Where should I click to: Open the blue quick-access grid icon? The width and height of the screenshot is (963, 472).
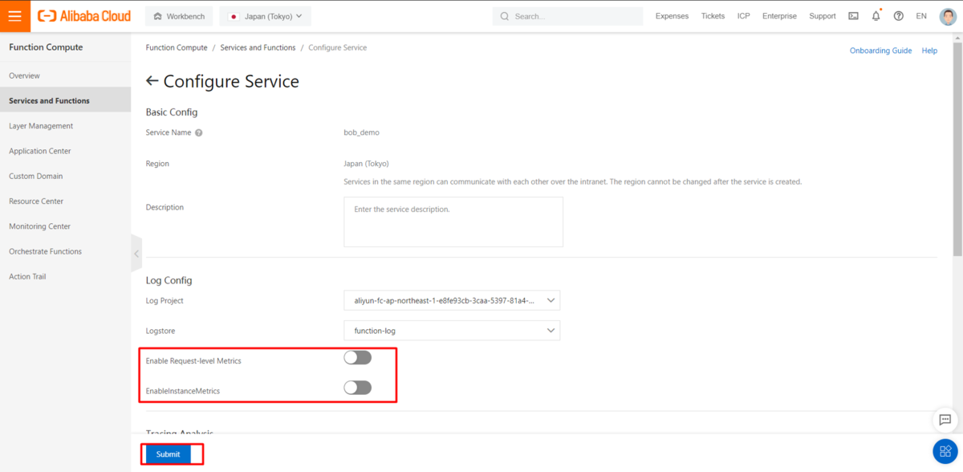pos(945,452)
